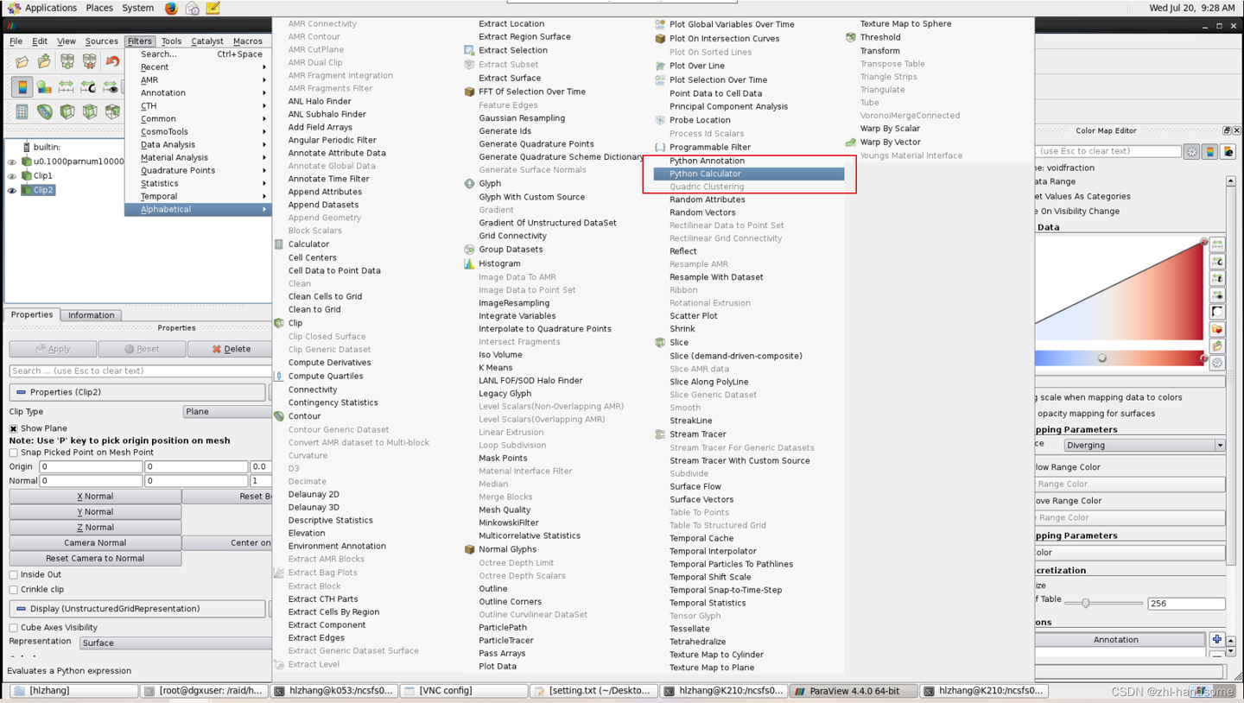Open the Clip Type Plane dropdown
This screenshot has width=1244, height=703.
[x=227, y=412]
